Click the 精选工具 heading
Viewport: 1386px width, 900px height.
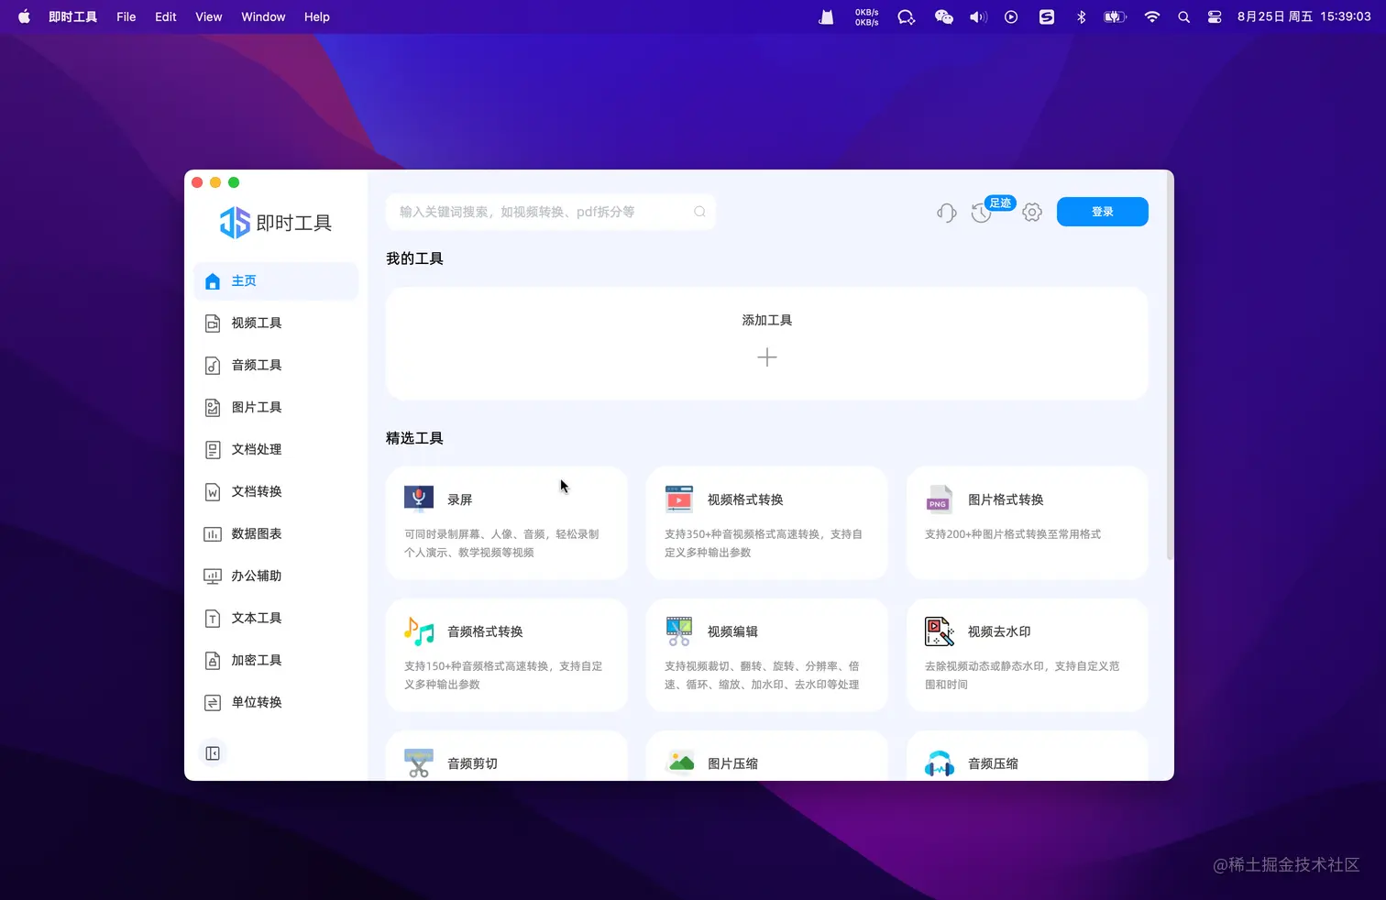coord(414,439)
